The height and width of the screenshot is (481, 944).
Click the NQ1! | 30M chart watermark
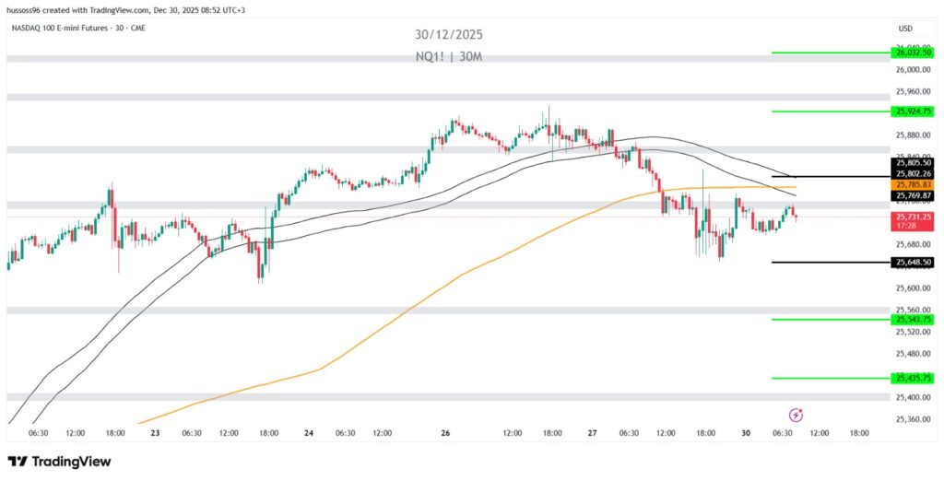pos(448,57)
